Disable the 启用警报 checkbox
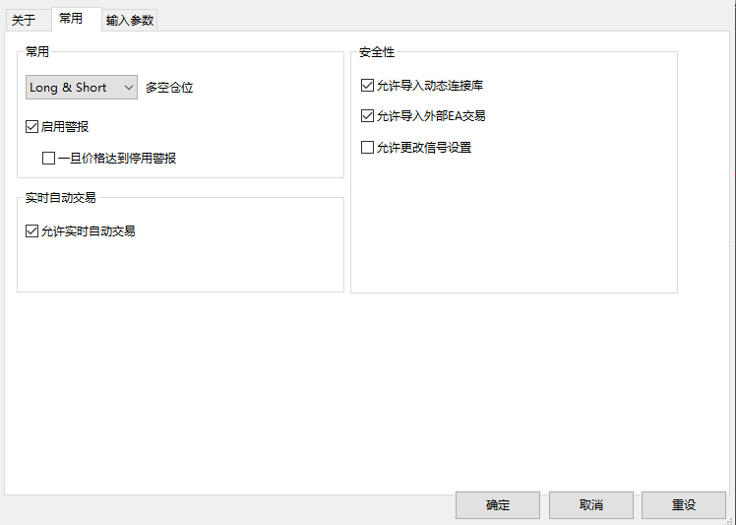The height and width of the screenshot is (525, 736). click(x=32, y=127)
